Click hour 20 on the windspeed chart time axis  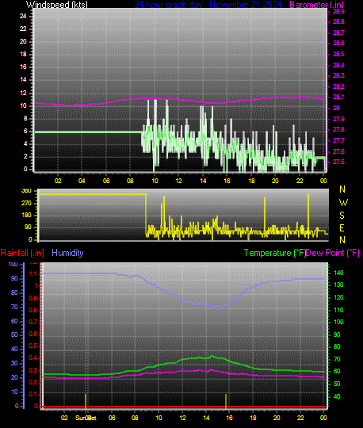point(275,181)
